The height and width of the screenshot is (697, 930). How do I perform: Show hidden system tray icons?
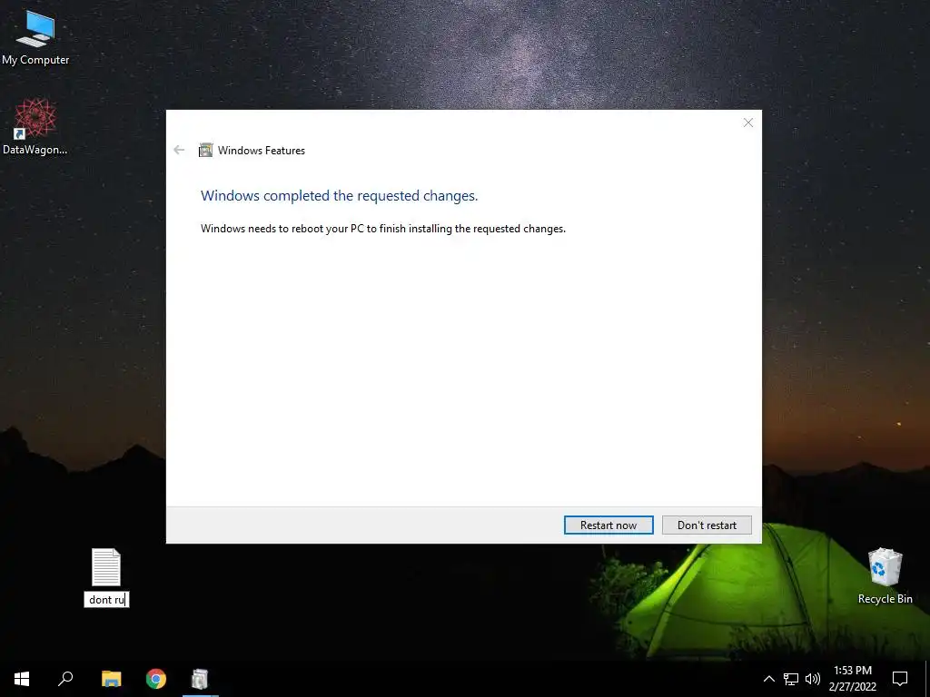pyautogui.click(x=768, y=679)
